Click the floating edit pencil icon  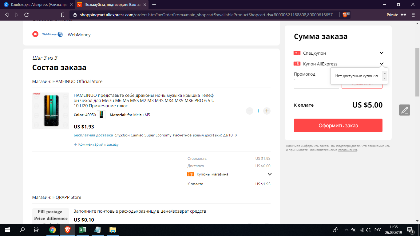[405, 110]
